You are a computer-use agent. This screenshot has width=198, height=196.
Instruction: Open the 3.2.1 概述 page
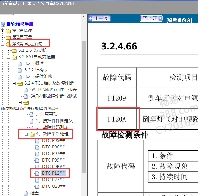pyautogui.click(x=34, y=63)
